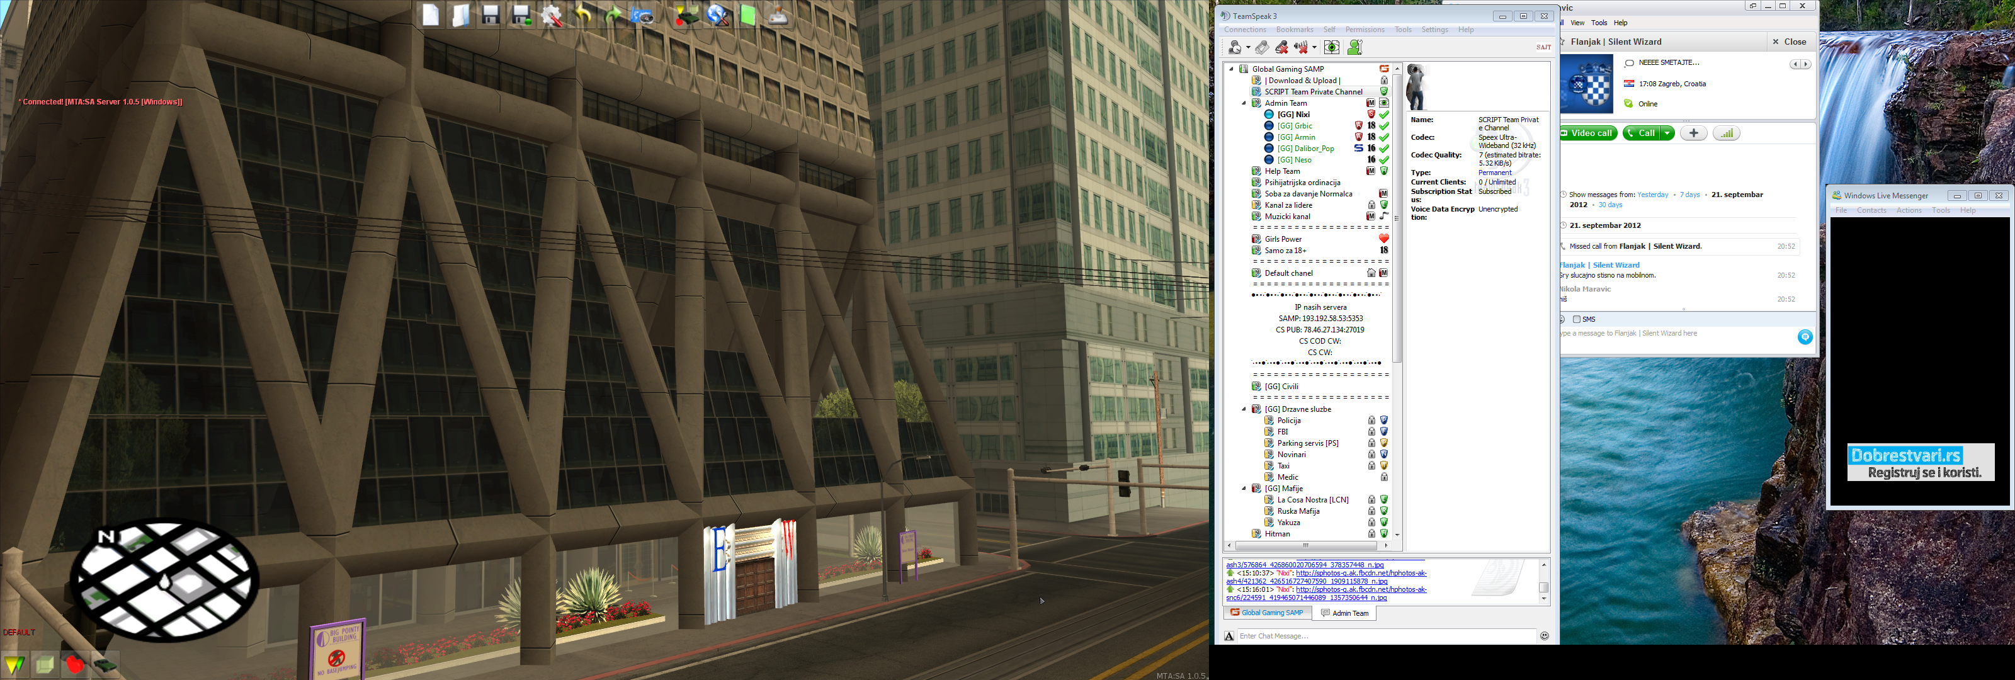This screenshot has height=680, width=2015.
Task: Open the editor options gear-and-screwdriver icon
Action: point(552,15)
